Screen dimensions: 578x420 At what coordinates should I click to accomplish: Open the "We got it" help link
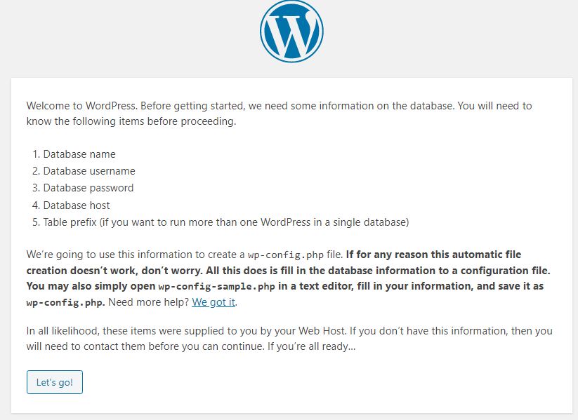tap(214, 302)
